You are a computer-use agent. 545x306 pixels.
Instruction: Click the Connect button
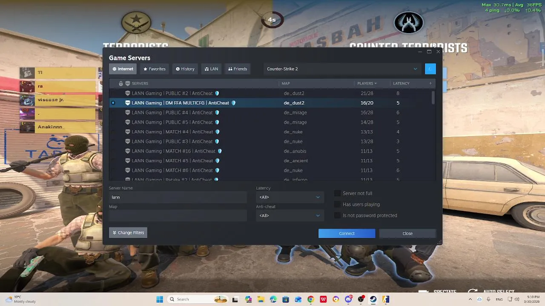click(x=347, y=233)
